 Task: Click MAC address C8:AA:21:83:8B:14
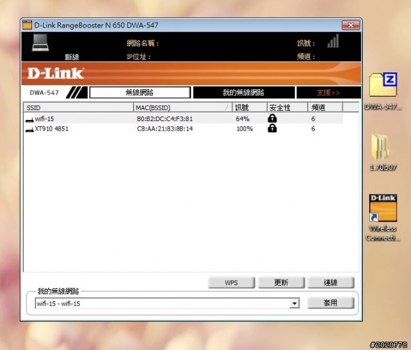pos(164,129)
